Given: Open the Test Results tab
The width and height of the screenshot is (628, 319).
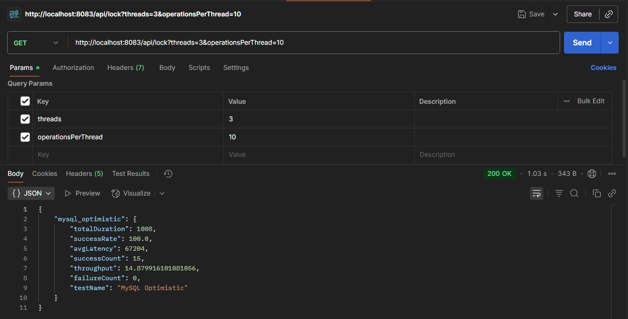Looking at the screenshot, I should click(x=131, y=174).
